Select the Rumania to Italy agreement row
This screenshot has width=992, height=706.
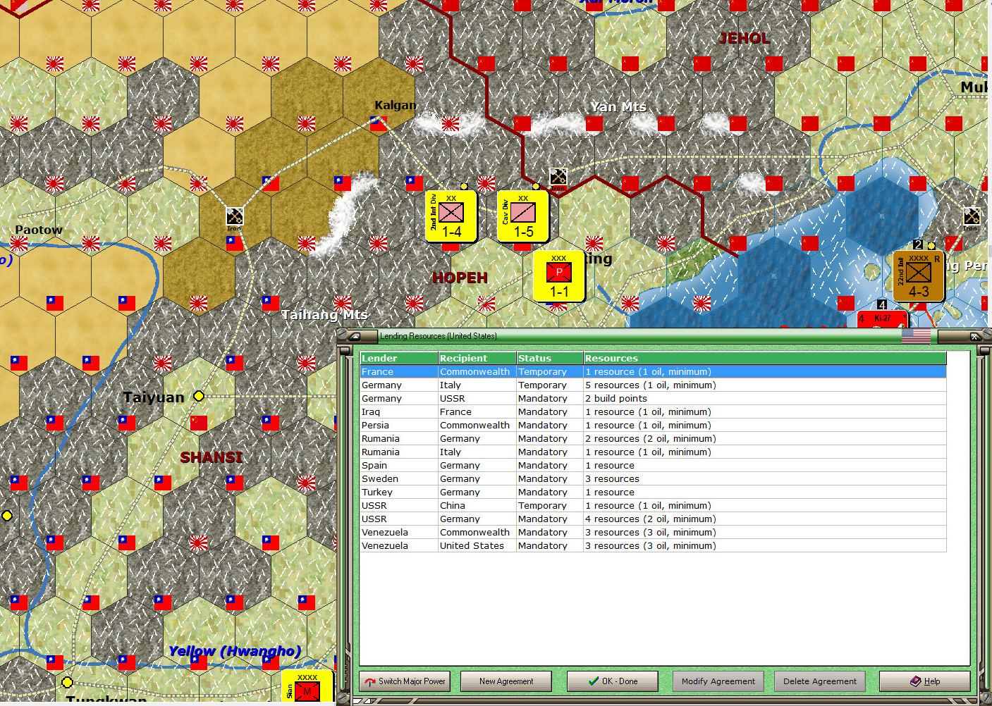coord(653,452)
